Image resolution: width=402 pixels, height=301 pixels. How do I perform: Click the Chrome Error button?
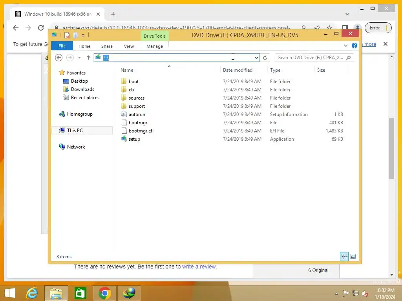(378, 28)
